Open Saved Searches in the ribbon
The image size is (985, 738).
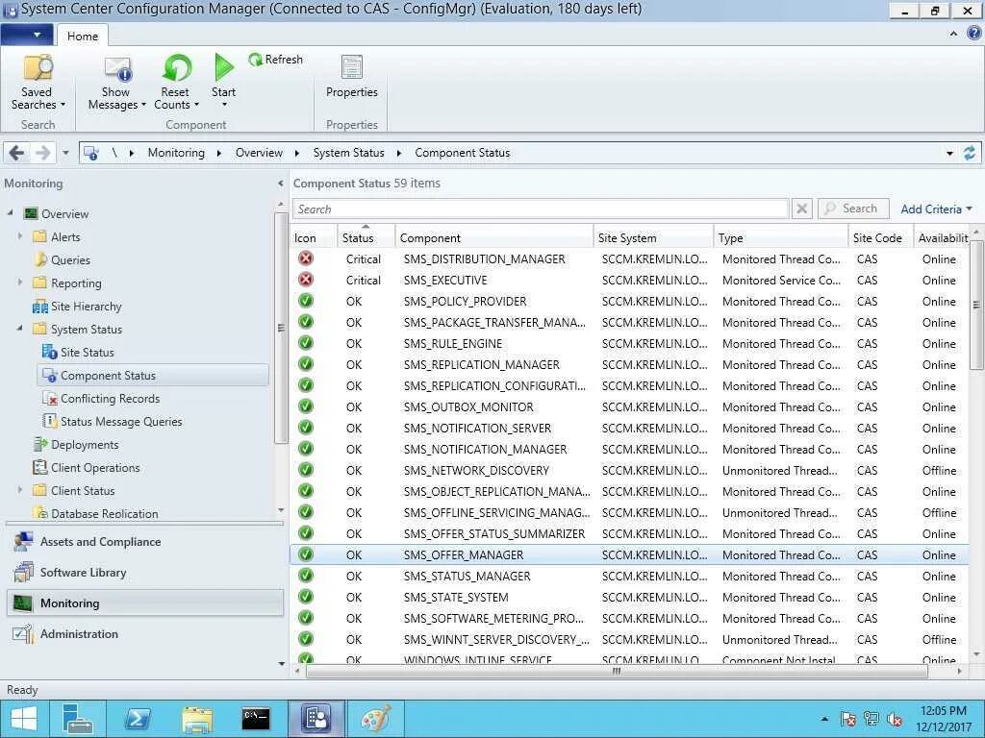pos(38,83)
